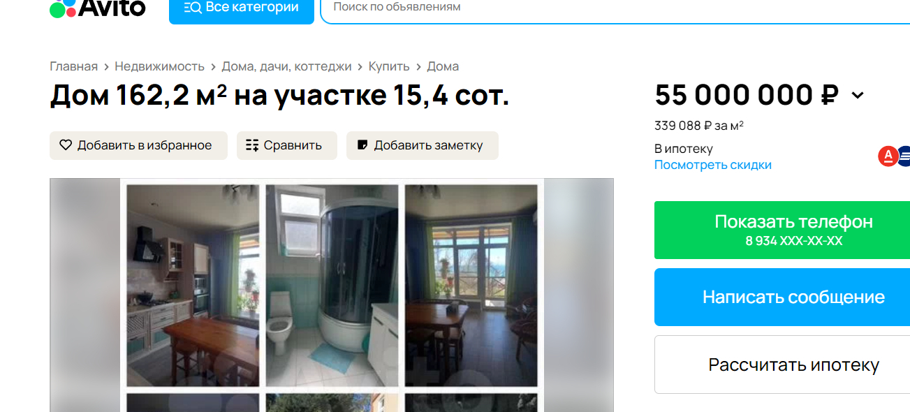
Task: Click the dark blue bank logo icon
Action: (904, 156)
